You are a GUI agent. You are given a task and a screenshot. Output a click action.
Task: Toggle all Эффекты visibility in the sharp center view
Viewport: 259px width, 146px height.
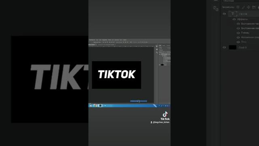click(163, 56)
